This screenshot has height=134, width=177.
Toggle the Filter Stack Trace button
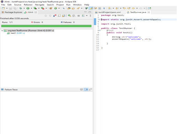(86, 89)
